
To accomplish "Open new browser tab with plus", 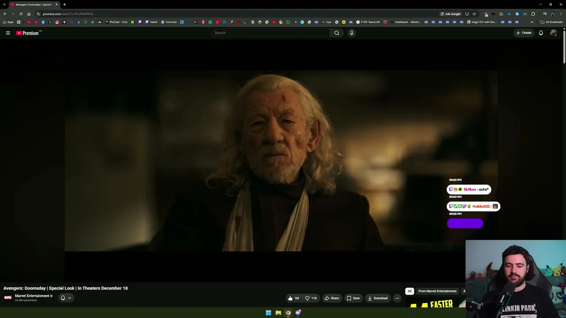I will 64,4.
